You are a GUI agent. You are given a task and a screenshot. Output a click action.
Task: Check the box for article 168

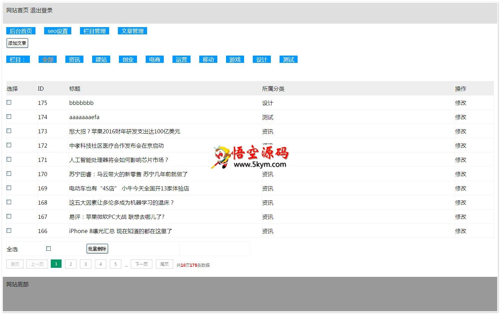coord(9,202)
